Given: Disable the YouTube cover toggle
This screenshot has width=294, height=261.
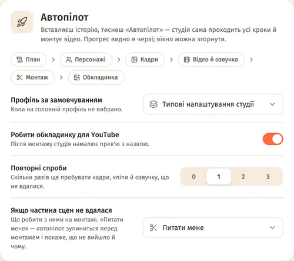Looking at the screenshot, I should (x=273, y=139).
